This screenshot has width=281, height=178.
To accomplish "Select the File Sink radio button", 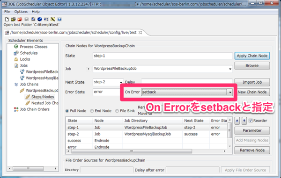I will (117, 111).
